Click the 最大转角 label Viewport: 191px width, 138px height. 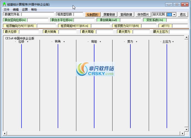tap(50, 32)
